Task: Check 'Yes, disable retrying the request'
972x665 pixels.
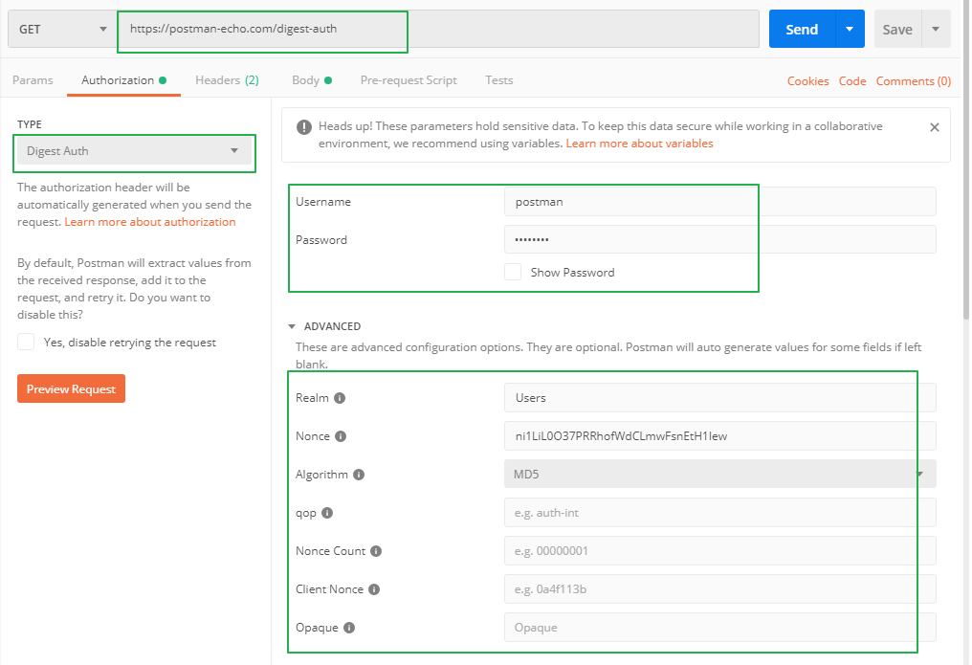Action: [x=26, y=342]
